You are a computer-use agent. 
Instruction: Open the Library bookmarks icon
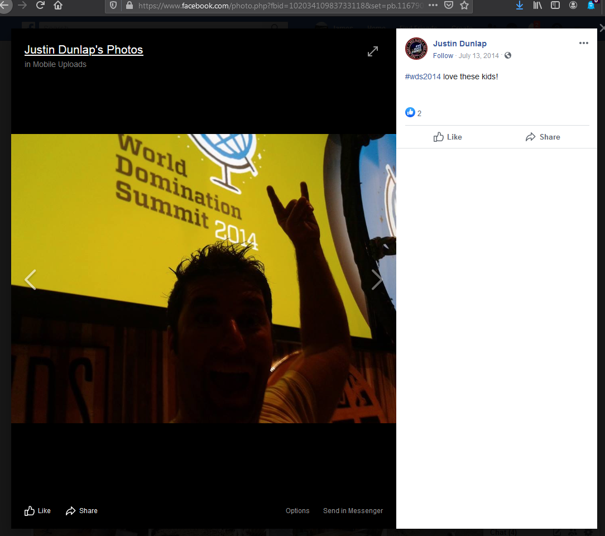coord(537,6)
